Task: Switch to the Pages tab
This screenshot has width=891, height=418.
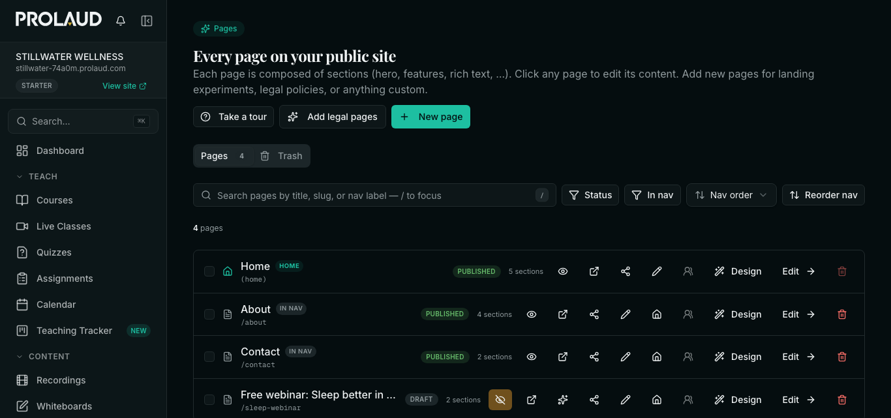Action: tap(222, 156)
